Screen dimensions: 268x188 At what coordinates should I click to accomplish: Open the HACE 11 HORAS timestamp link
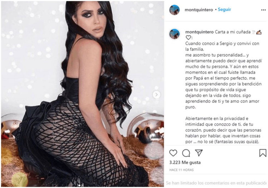pos(181,170)
